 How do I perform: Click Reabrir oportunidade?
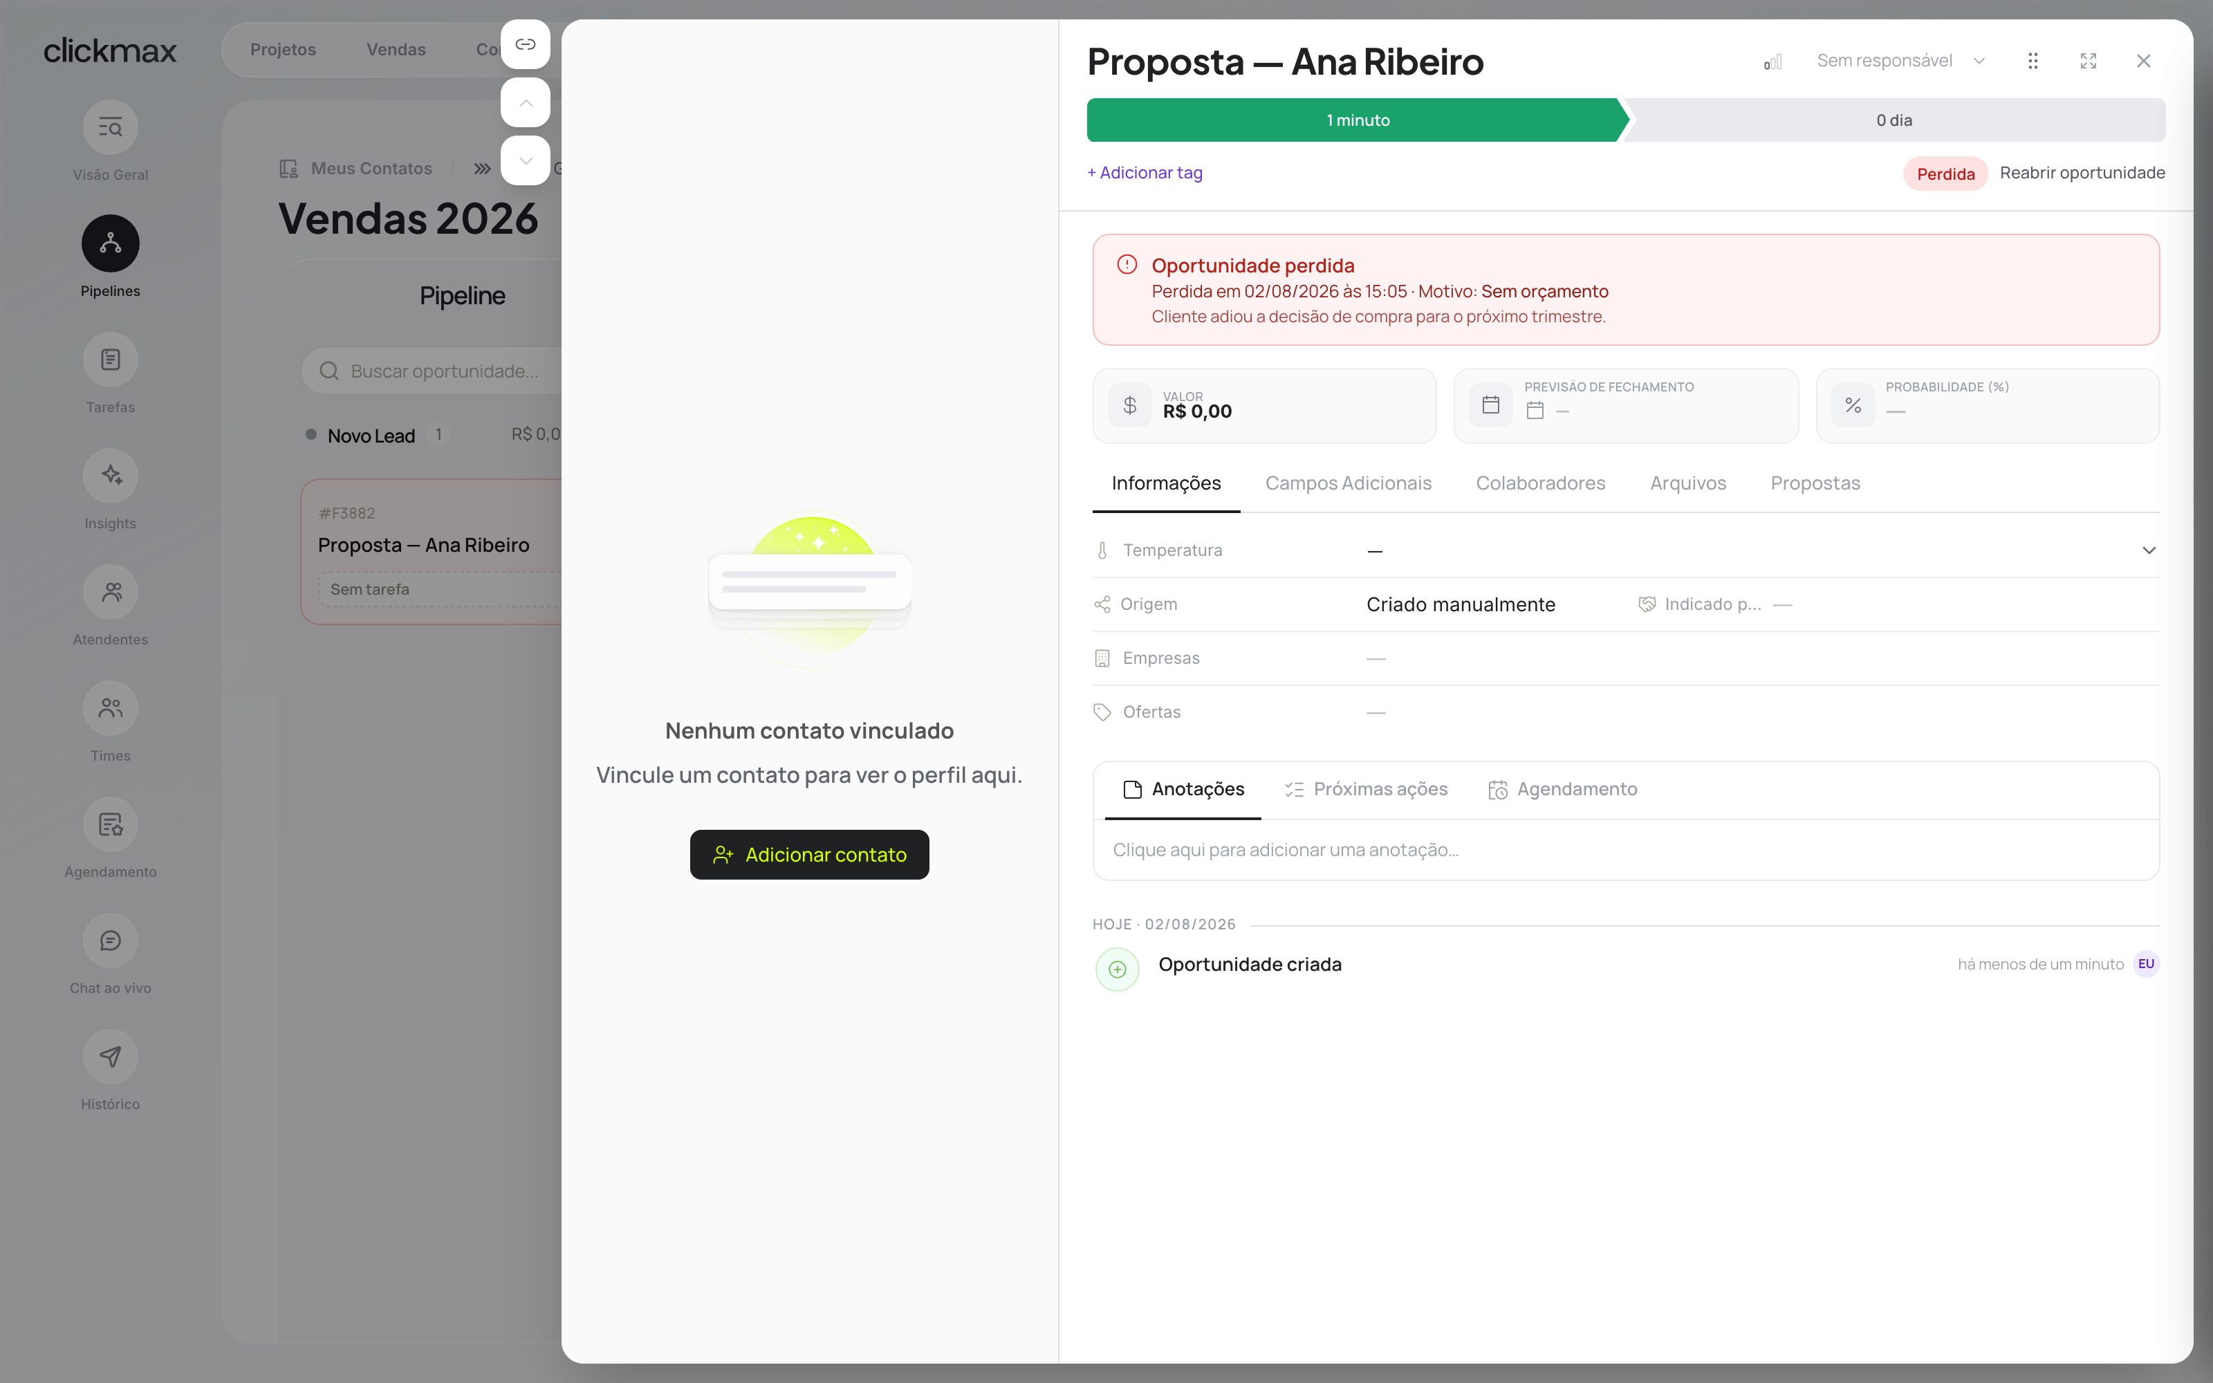coord(2082,173)
